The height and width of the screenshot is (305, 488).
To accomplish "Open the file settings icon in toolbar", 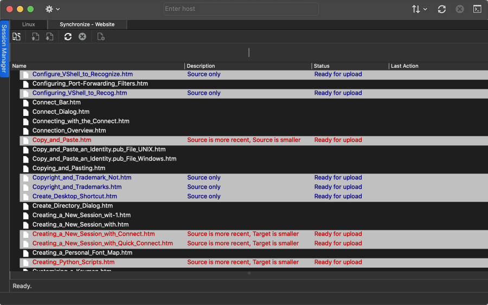I will point(101,36).
